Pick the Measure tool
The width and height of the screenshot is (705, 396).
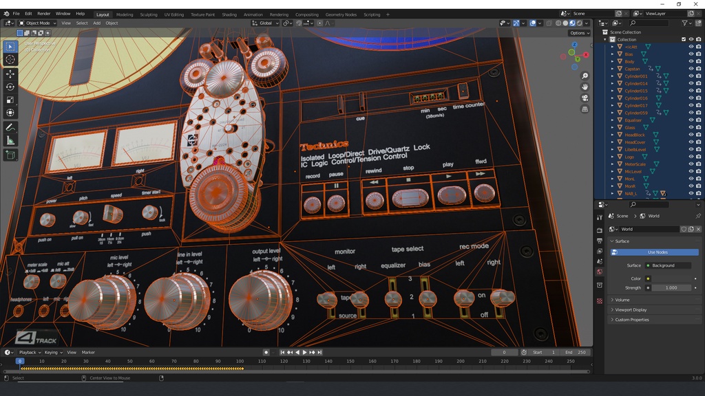click(x=10, y=140)
